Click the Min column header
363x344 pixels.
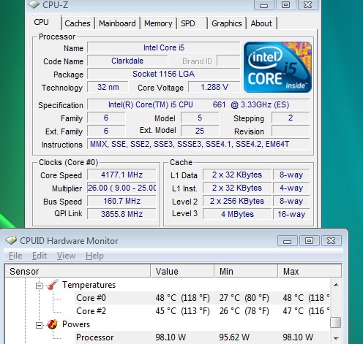(247, 271)
